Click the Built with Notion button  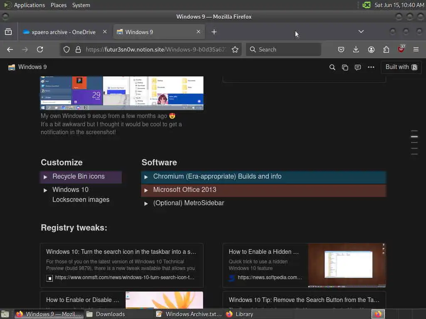[x=401, y=67]
